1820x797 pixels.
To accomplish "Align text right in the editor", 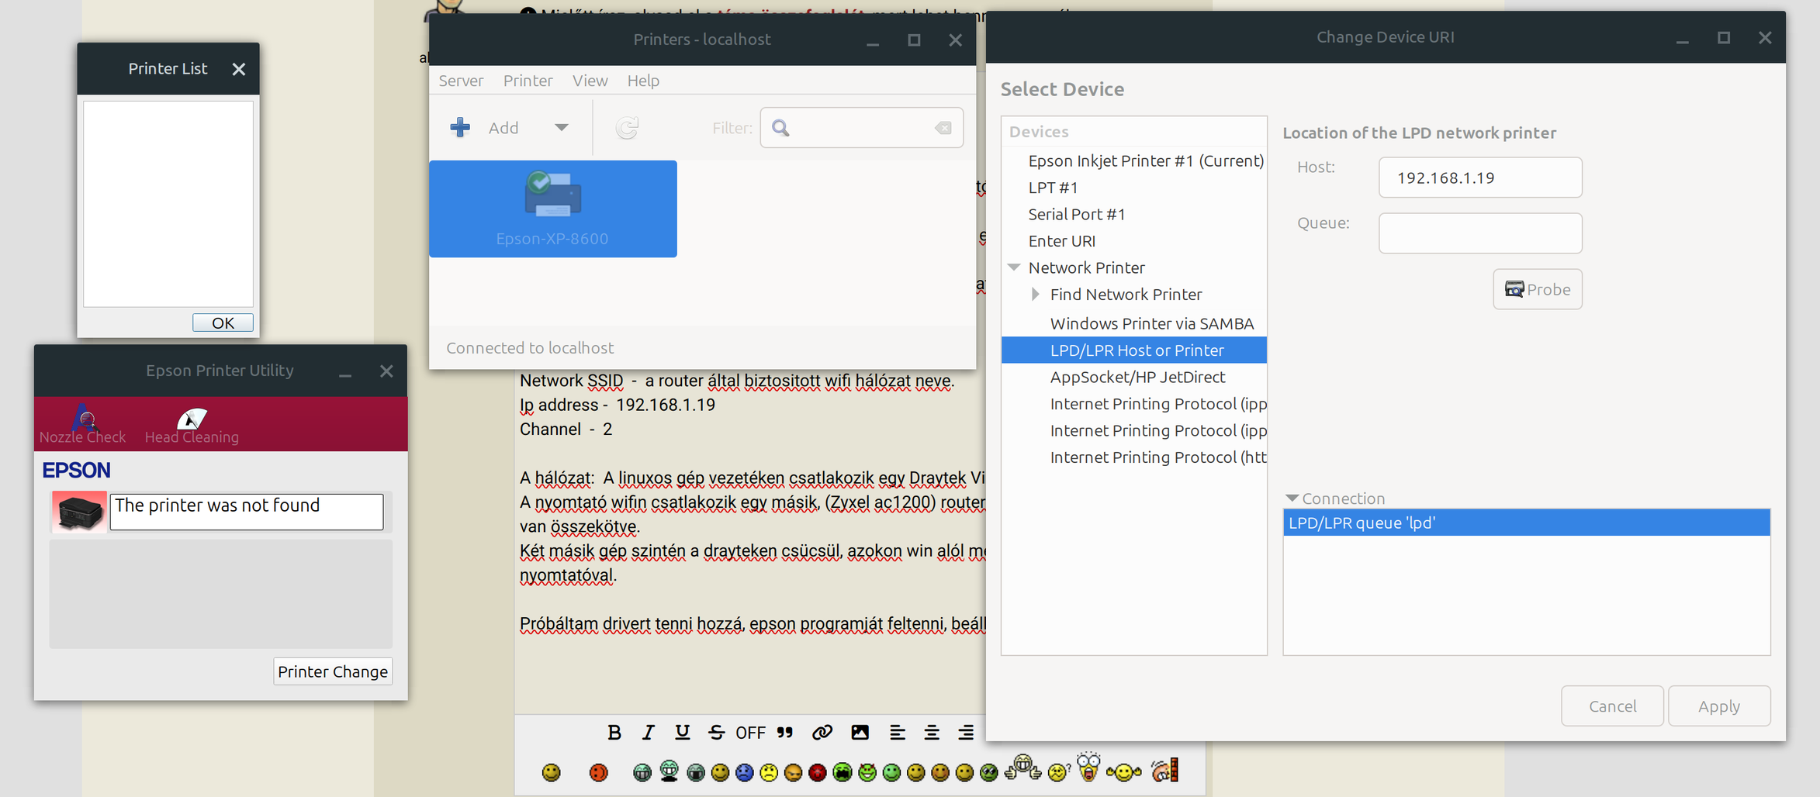I will coord(966,733).
